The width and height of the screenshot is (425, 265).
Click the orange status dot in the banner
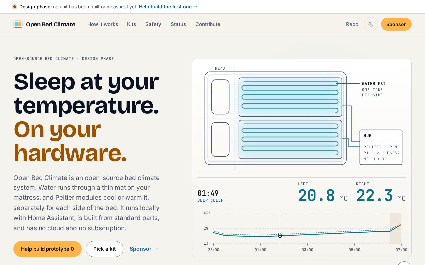15,7
